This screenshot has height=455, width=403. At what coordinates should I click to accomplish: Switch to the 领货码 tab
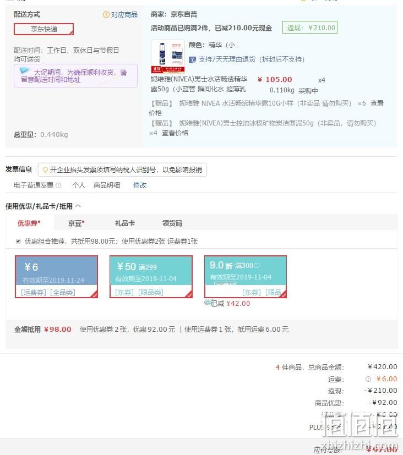tap(172, 223)
